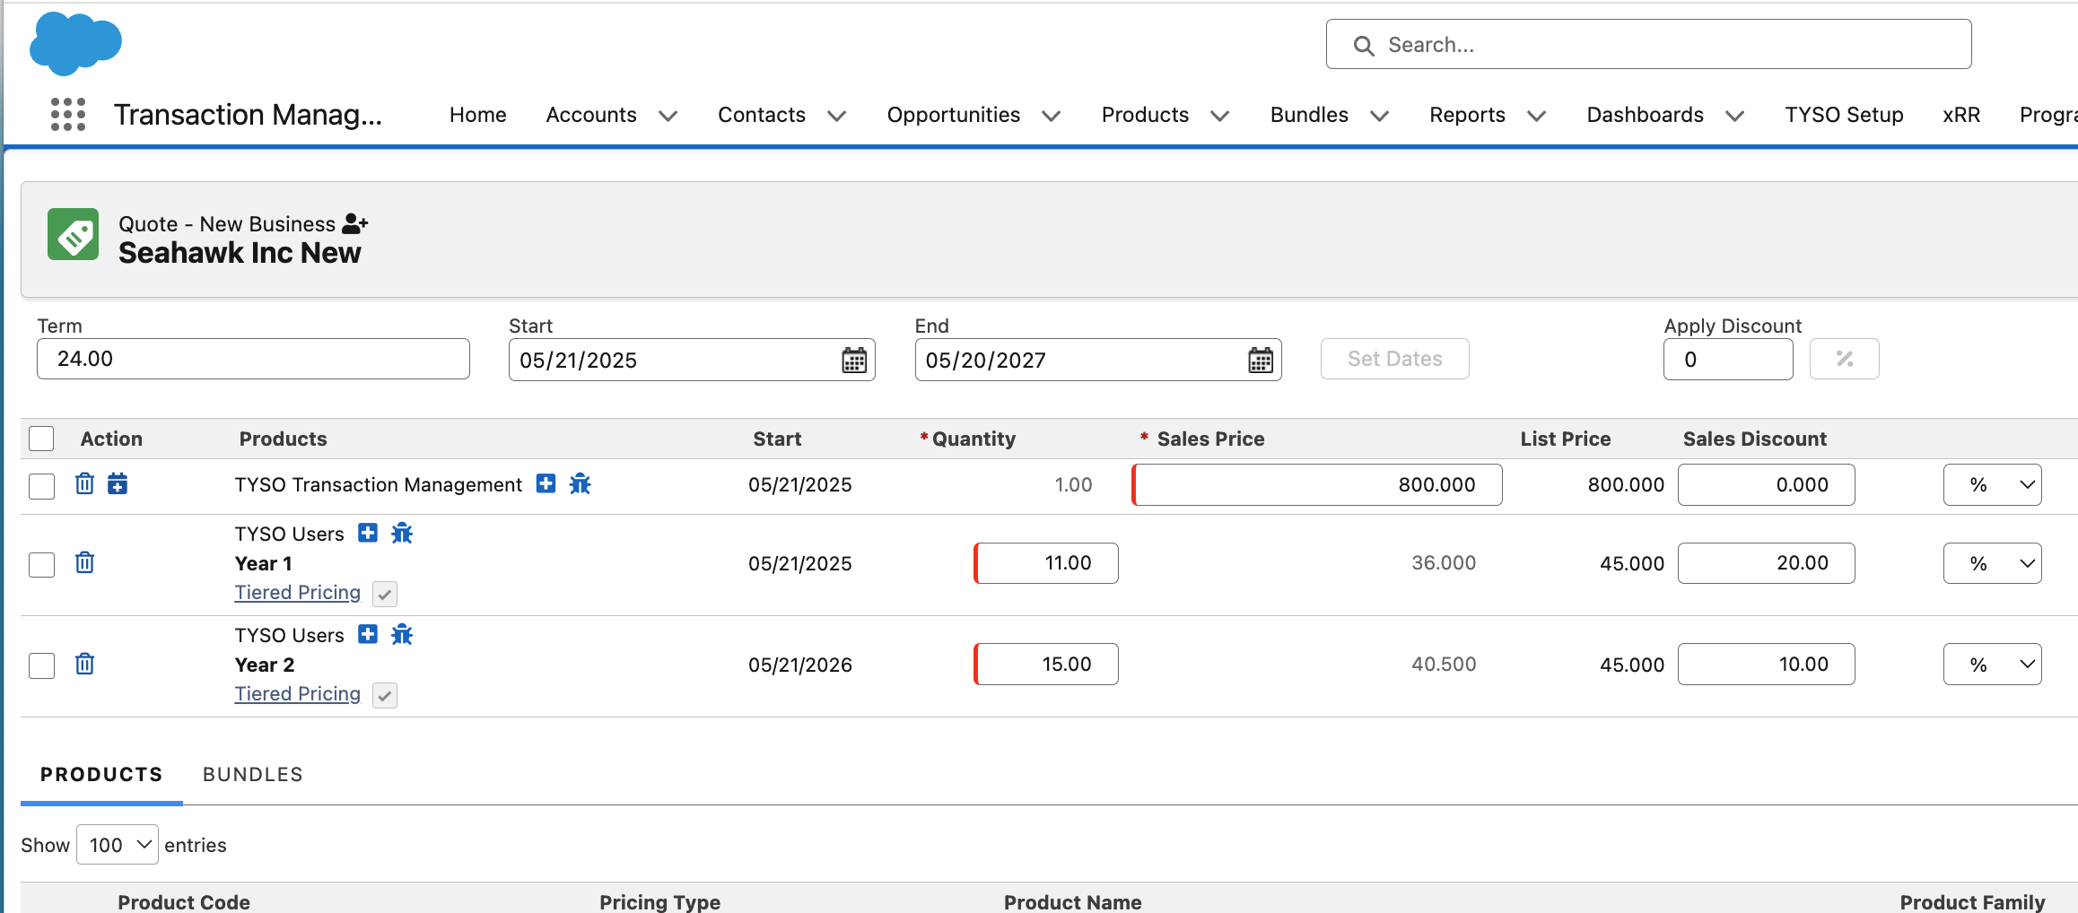
Task: Delete the TYSO Users Year 1 row
Action: click(x=84, y=563)
